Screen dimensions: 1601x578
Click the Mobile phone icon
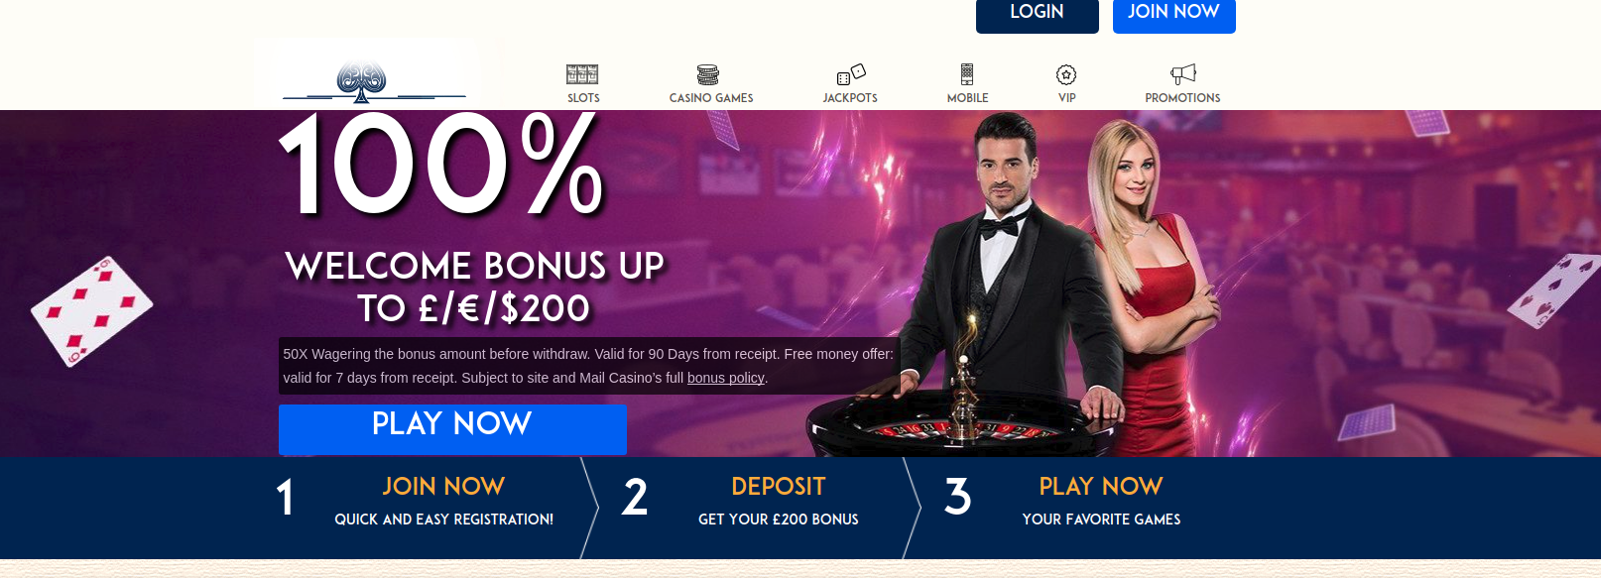point(967,74)
